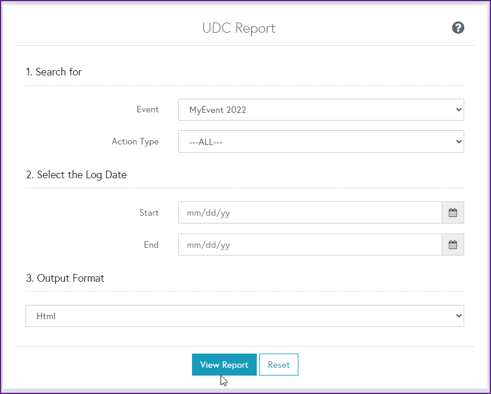The width and height of the screenshot is (491, 394).
Task: Open the Output Format dropdown showing Html
Action: [244, 316]
